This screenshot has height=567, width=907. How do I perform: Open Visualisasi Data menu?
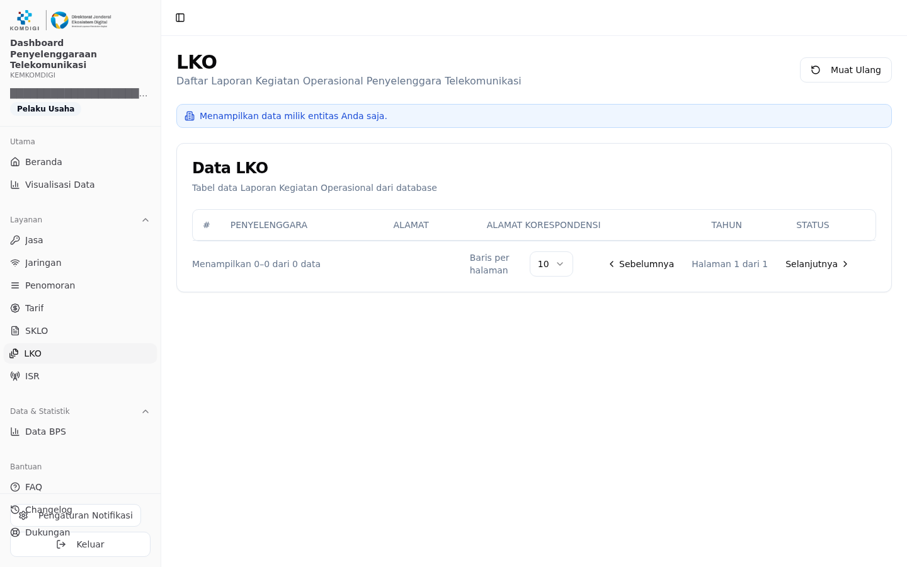coord(80,185)
